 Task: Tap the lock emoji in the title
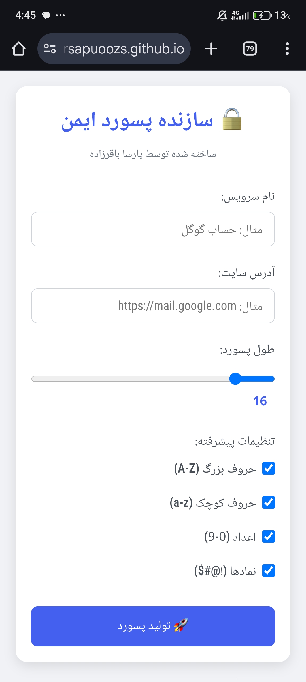232,120
